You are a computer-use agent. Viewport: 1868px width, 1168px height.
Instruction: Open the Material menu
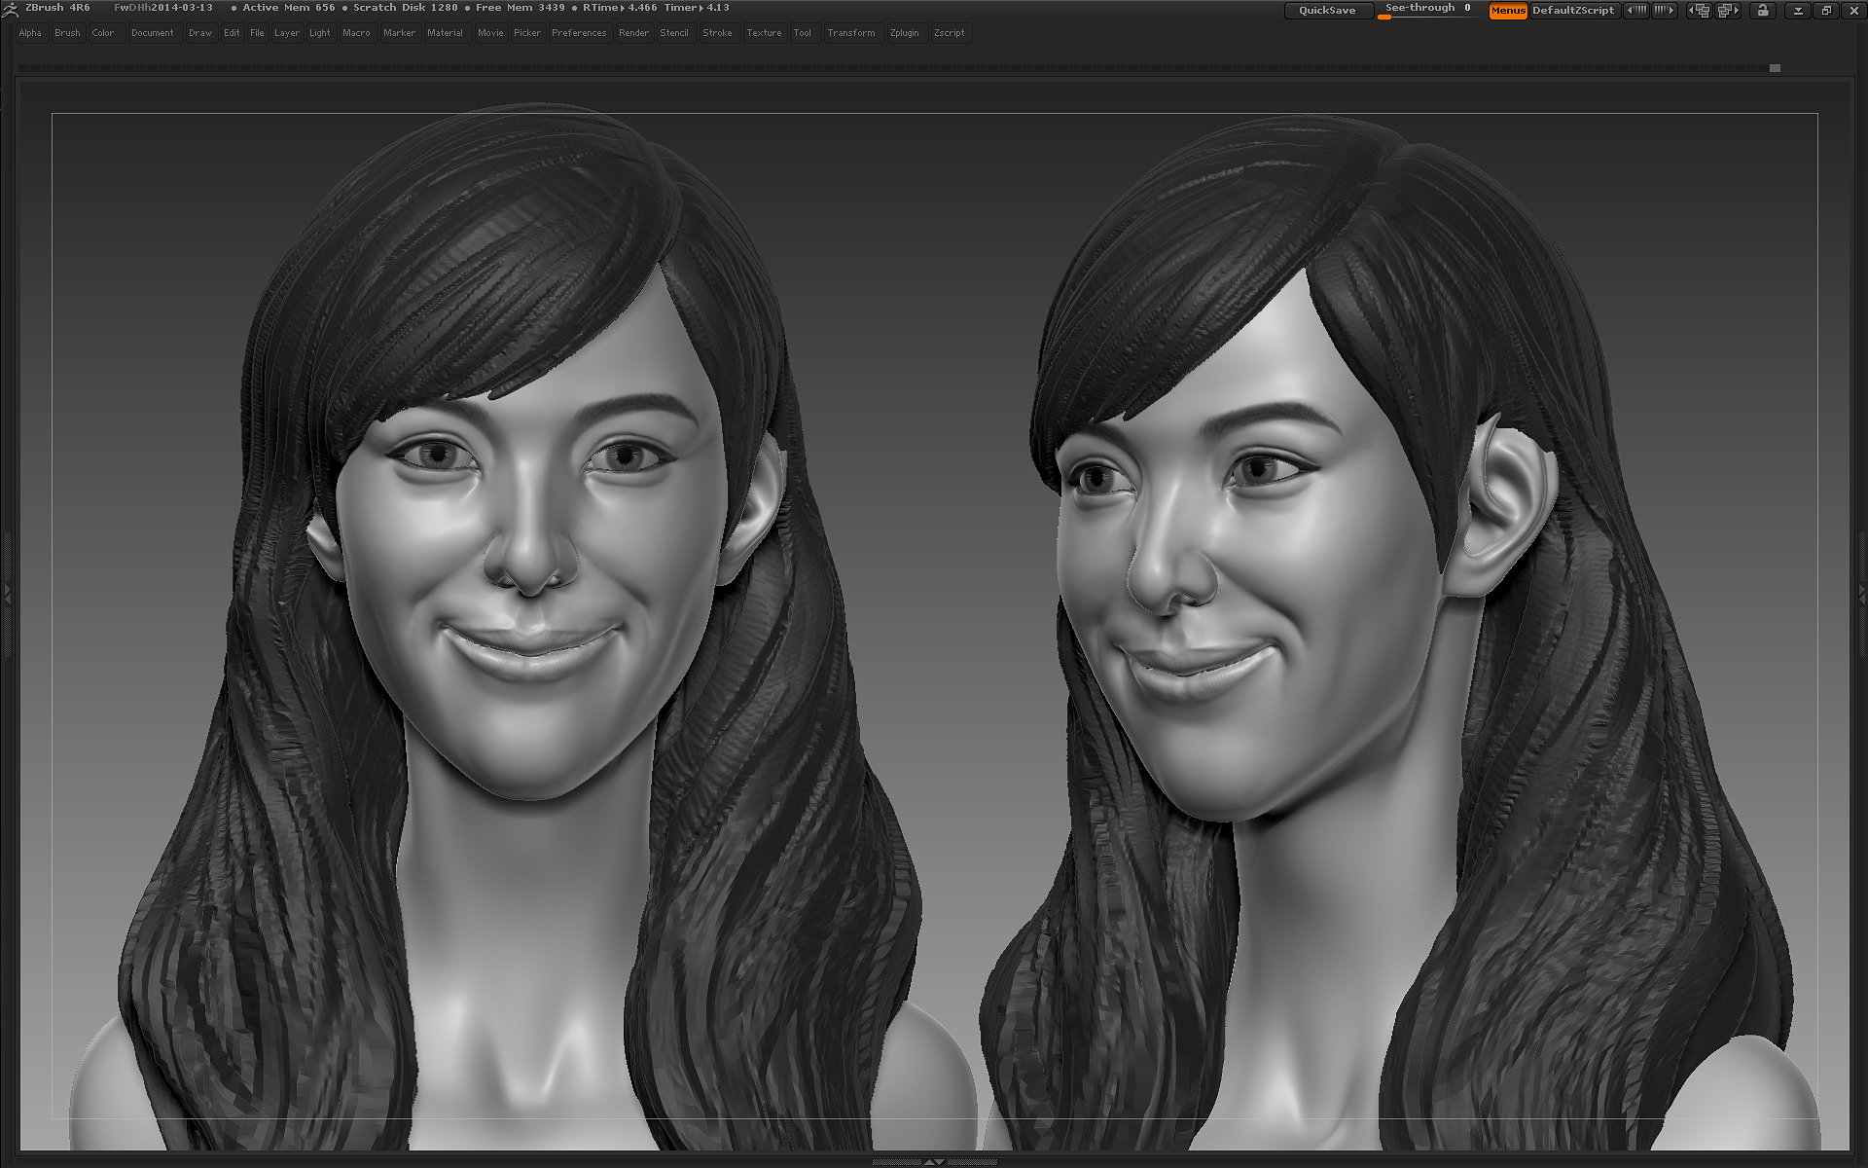[446, 32]
